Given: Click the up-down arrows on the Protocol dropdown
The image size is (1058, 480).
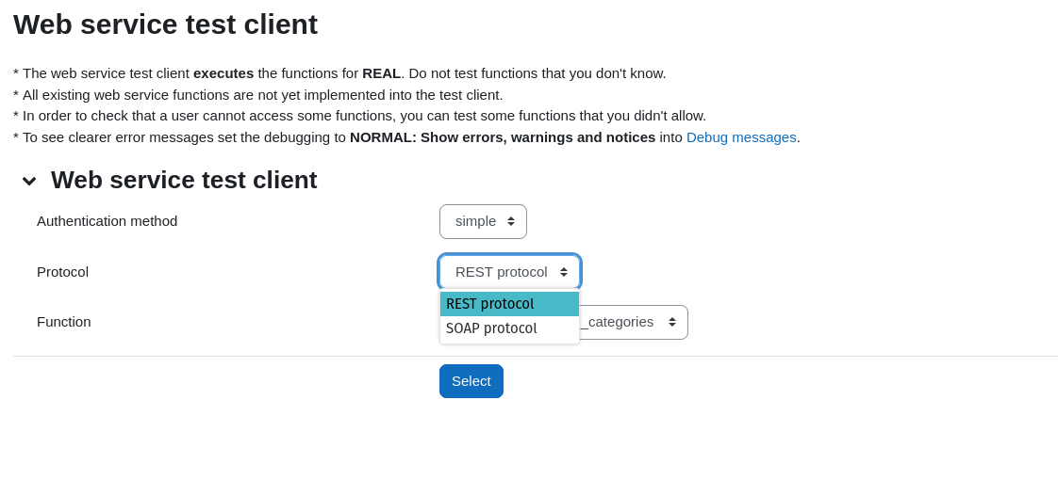Looking at the screenshot, I should click(x=563, y=272).
